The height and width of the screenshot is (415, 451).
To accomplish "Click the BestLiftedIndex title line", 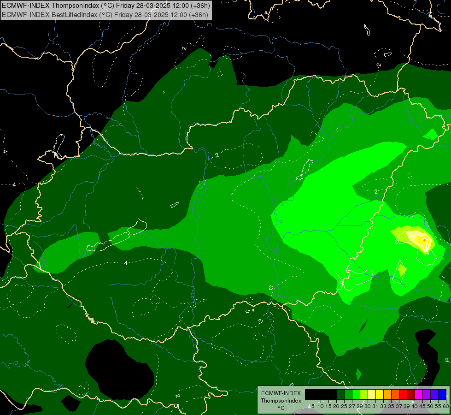I will [x=105, y=15].
